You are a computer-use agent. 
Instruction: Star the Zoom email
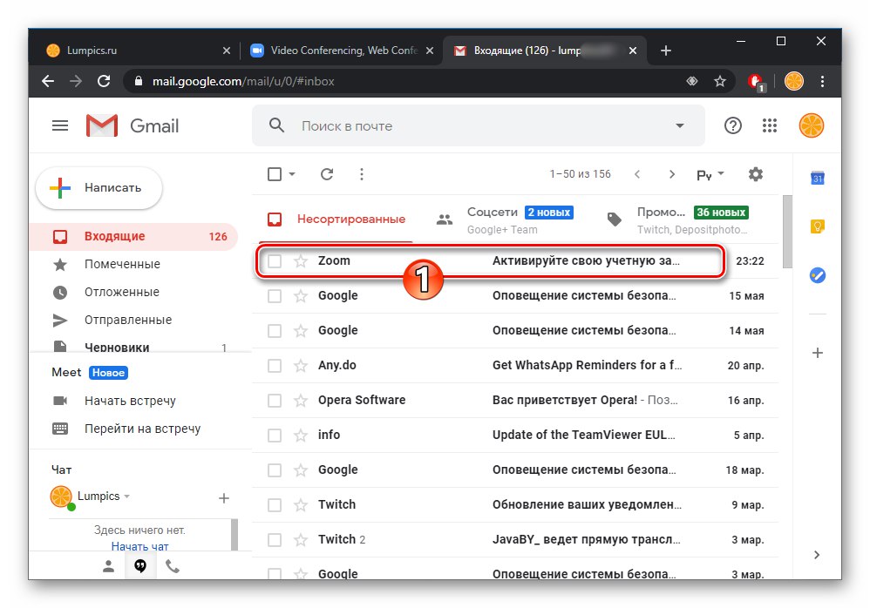[x=301, y=261]
